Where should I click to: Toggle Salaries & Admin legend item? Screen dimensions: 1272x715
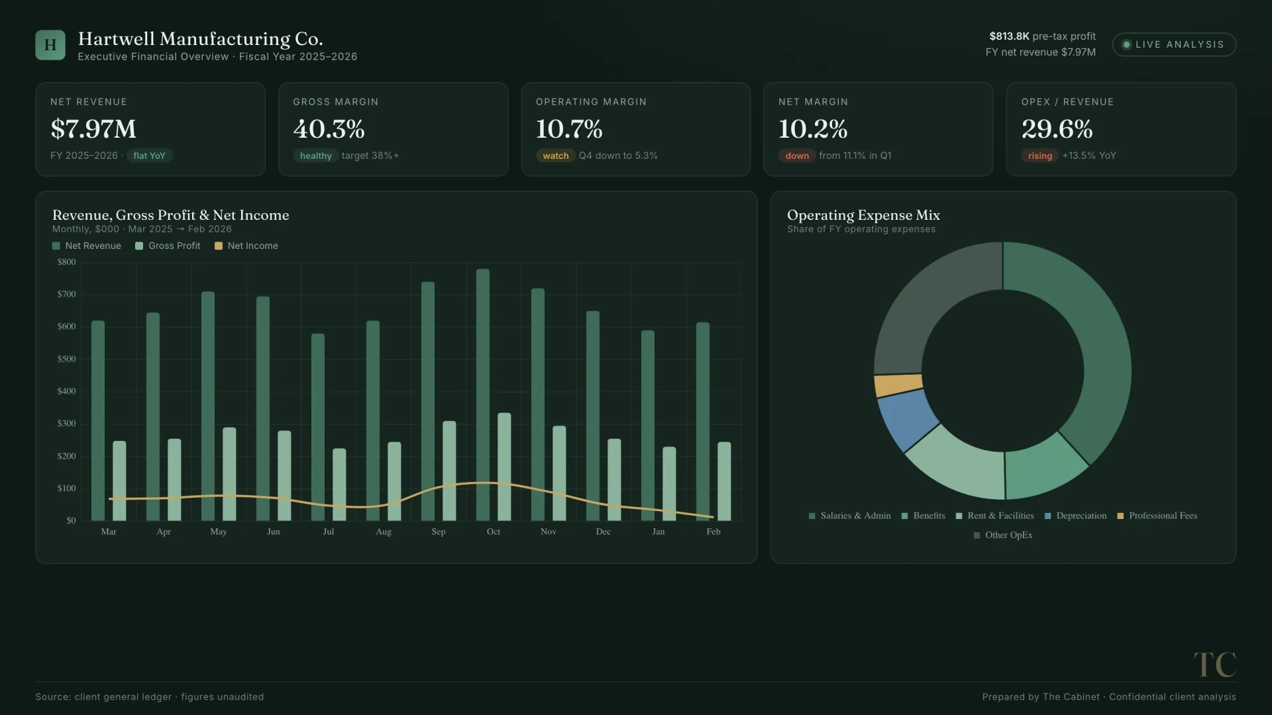pos(850,516)
